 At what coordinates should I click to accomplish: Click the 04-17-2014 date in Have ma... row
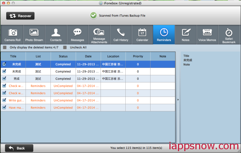coord(88,108)
